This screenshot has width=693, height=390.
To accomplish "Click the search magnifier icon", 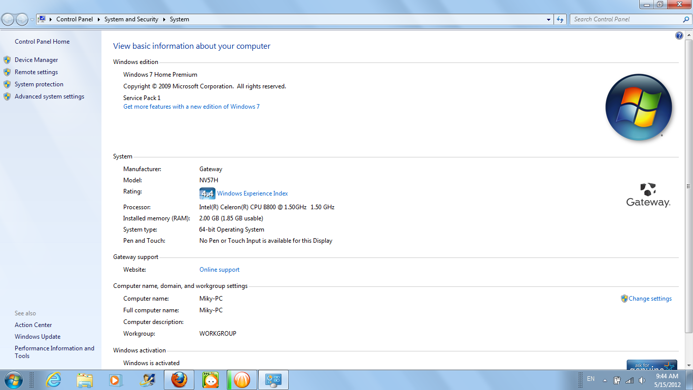I will pyautogui.click(x=686, y=19).
